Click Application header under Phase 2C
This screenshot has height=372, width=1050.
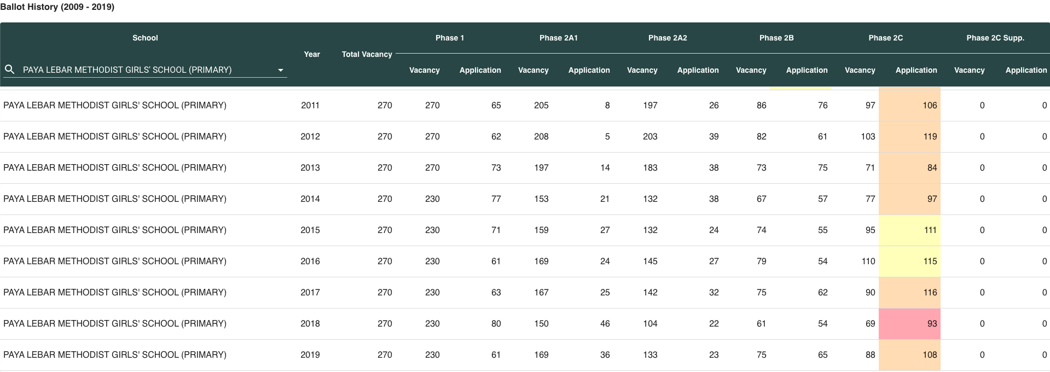click(x=916, y=70)
